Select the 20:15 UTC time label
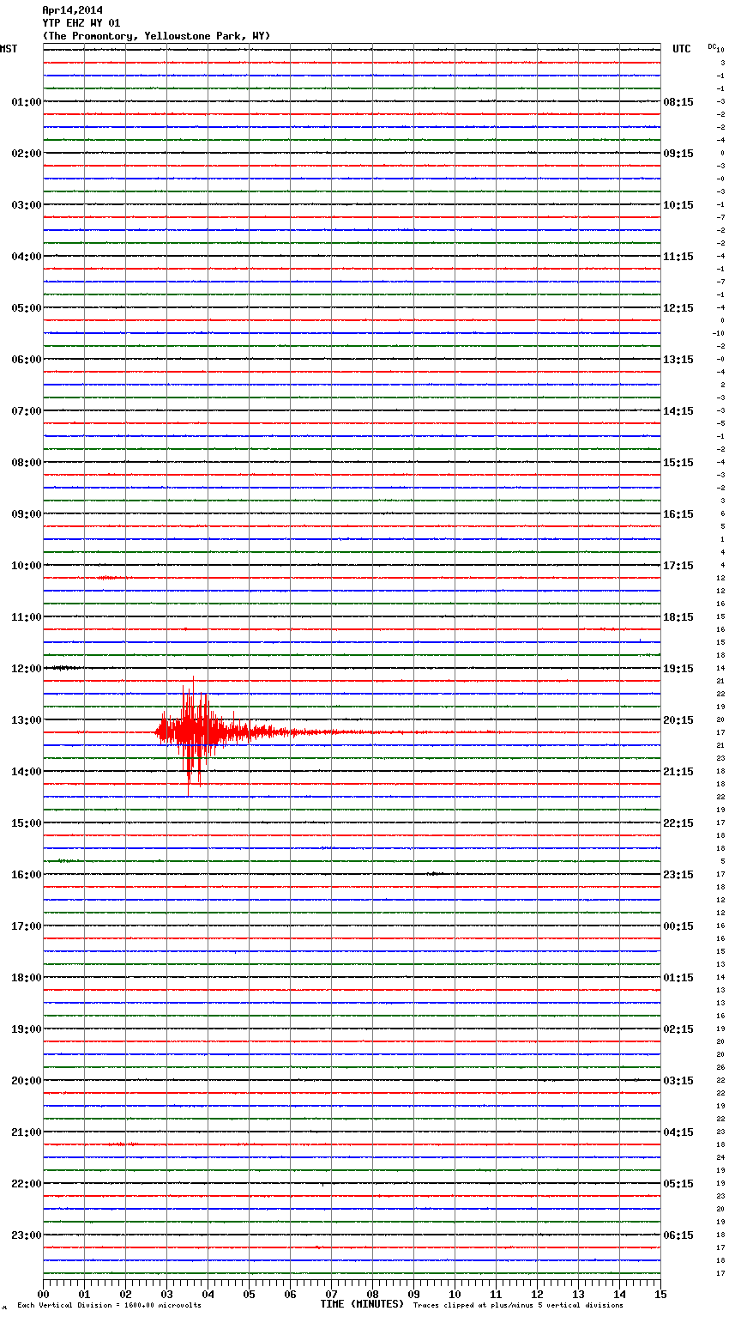 point(678,719)
